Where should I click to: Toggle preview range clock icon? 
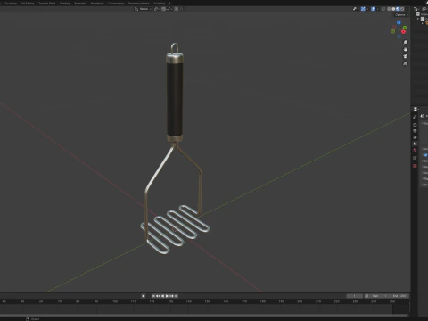pos(366,296)
